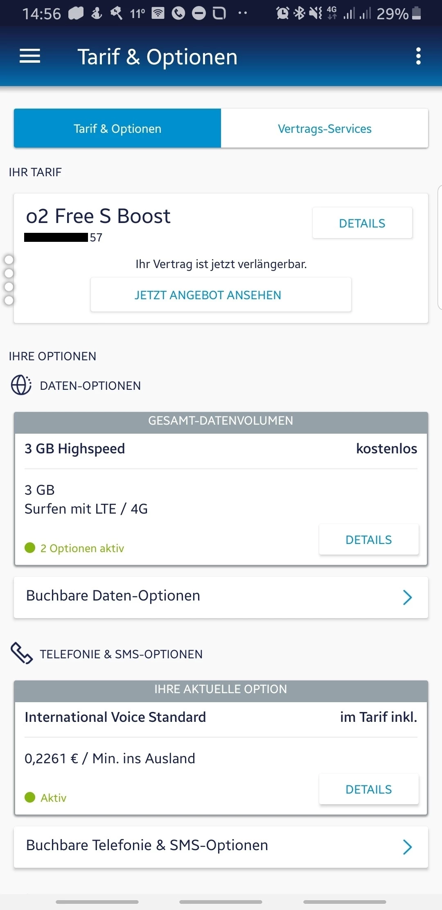Switch to the Vertrags-Services tab

click(x=325, y=128)
